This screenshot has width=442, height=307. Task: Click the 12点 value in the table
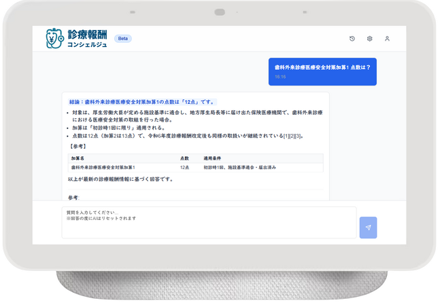click(185, 167)
